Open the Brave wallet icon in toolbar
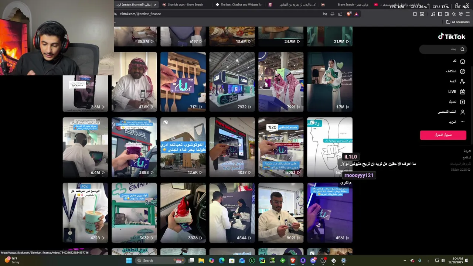 (447, 14)
